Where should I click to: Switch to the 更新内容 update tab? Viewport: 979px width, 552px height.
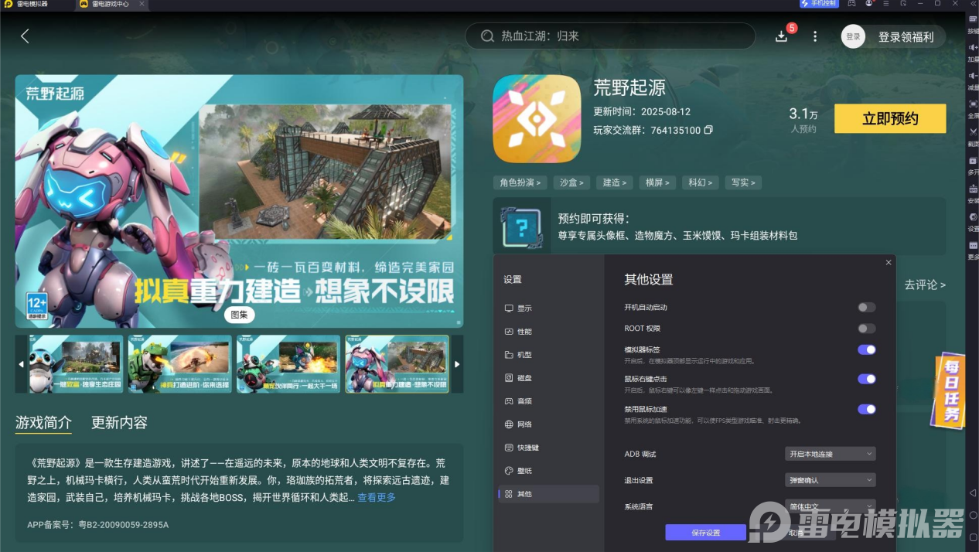point(118,423)
